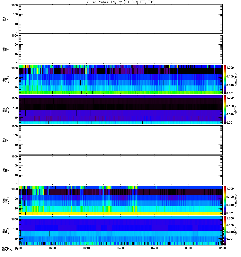
Task: Click the '0320' time axis label
Action: [x=155, y=248]
